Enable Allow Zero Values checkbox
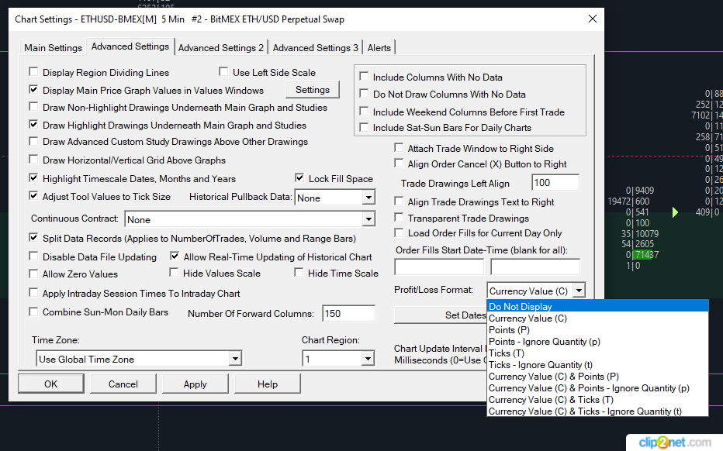This screenshot has height=451, width=723. pyautogui.click(x=33, y=274)
